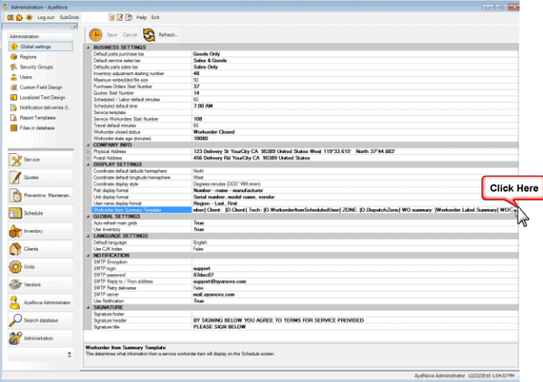Open Notification deliveries
Screen dimensions: 543x382
(40, 108)
